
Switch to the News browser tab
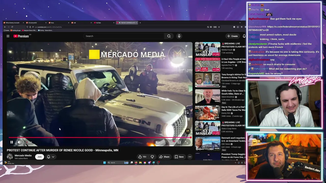[59, 23]
